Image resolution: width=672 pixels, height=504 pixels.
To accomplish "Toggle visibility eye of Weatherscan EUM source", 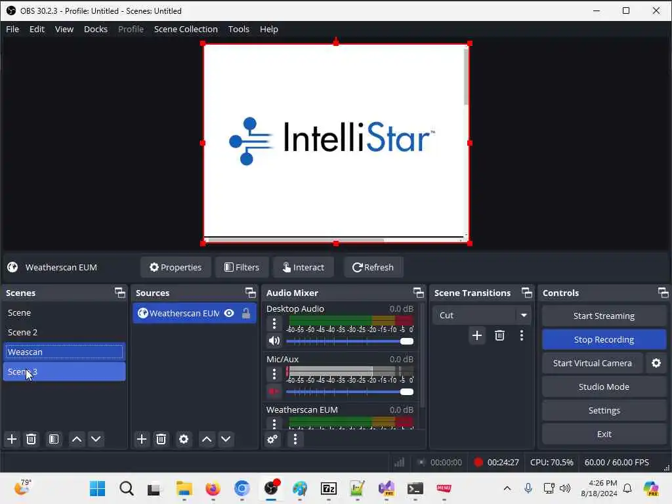I will (x=229, y=313).
